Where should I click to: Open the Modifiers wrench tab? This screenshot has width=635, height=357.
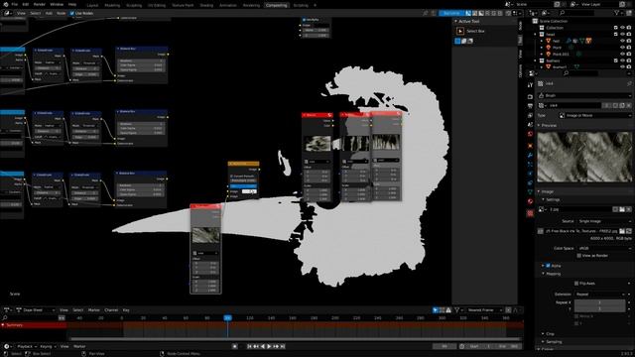530,156
